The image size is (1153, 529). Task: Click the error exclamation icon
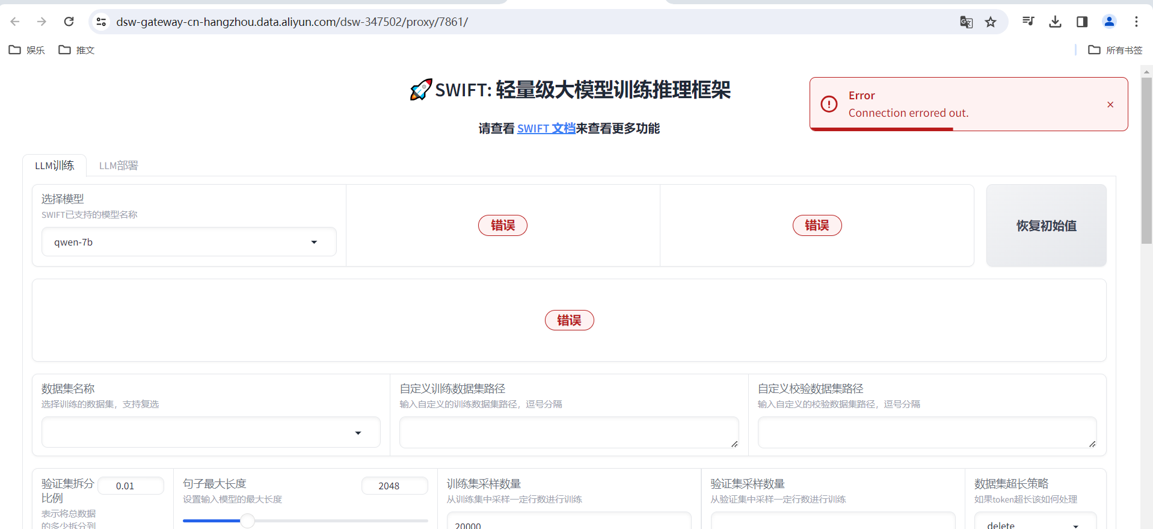pyautogui.click(x=829, y=104)
